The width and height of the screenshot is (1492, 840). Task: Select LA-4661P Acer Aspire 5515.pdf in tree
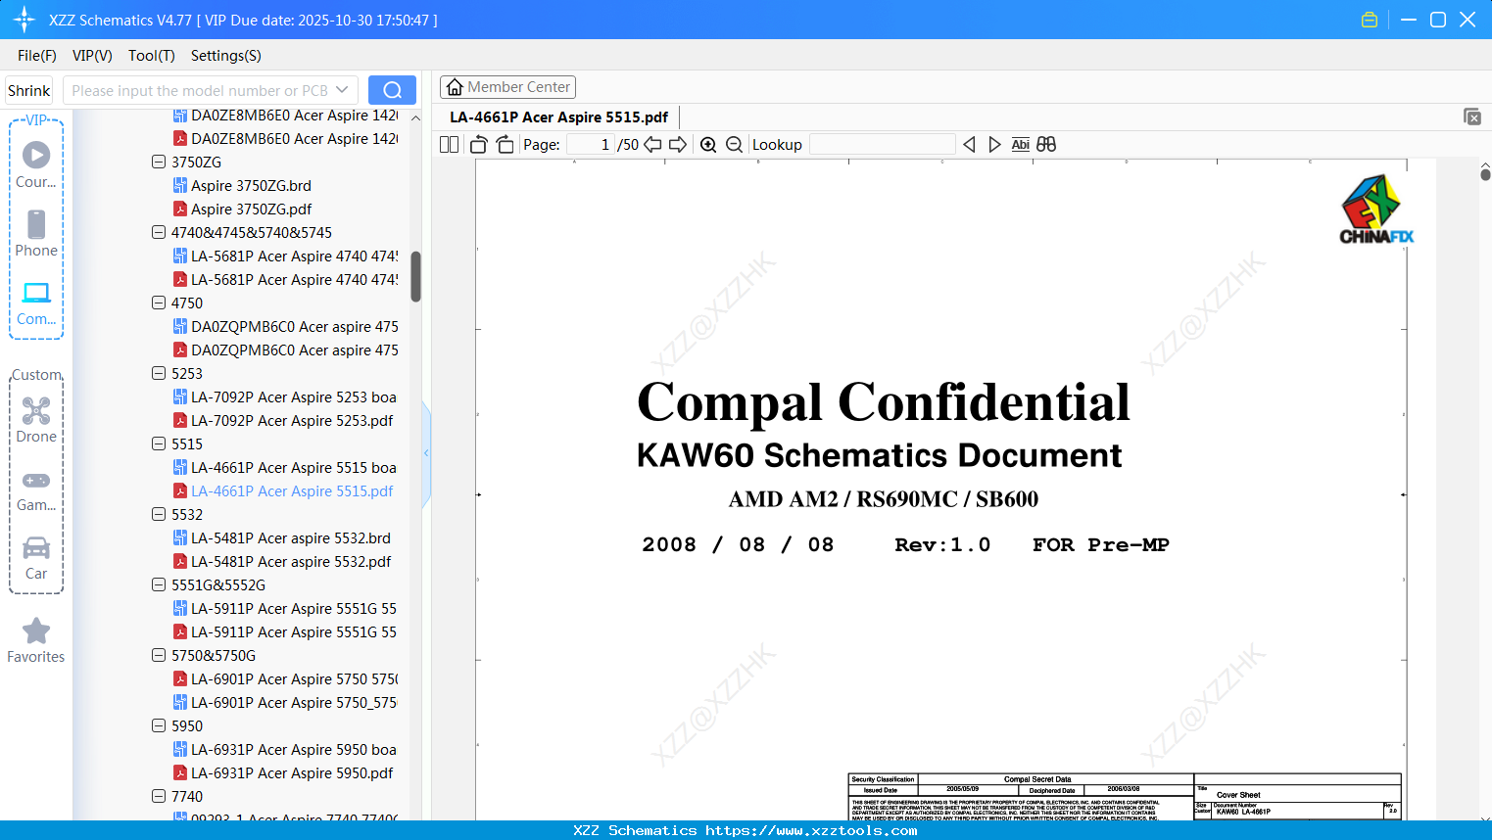(283, 490)
